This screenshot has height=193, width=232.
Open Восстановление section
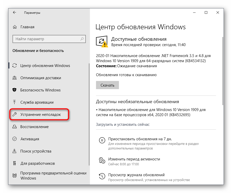34,127
